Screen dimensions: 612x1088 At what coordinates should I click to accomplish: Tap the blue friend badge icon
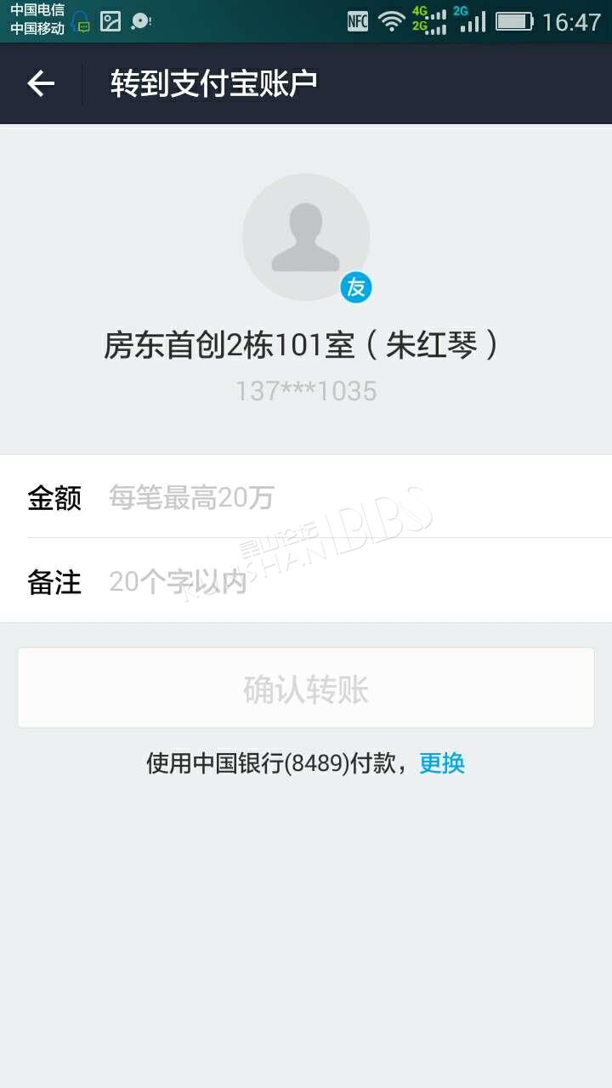click(x=356, y=289)
